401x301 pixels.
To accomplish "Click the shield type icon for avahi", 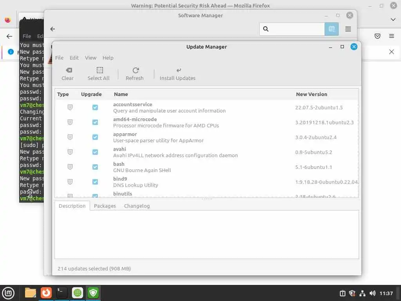I will pos(70,152).
